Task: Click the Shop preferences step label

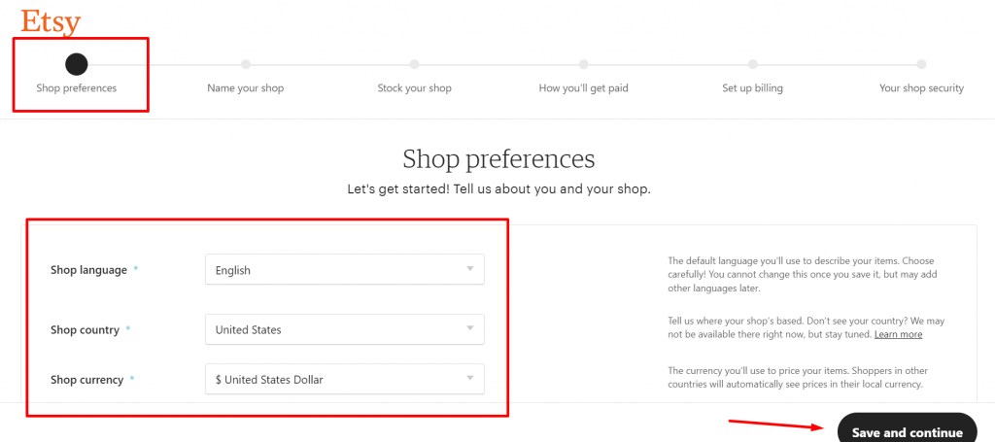Action: click(x=77, y=88)
